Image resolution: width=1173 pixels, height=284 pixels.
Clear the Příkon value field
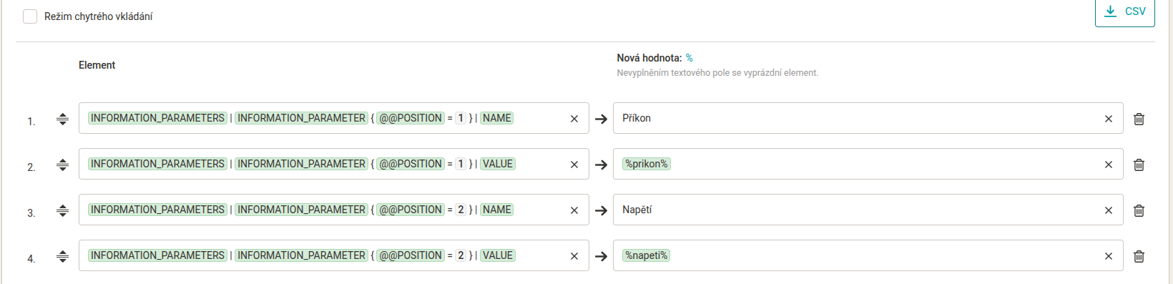tap(1109, 119)
